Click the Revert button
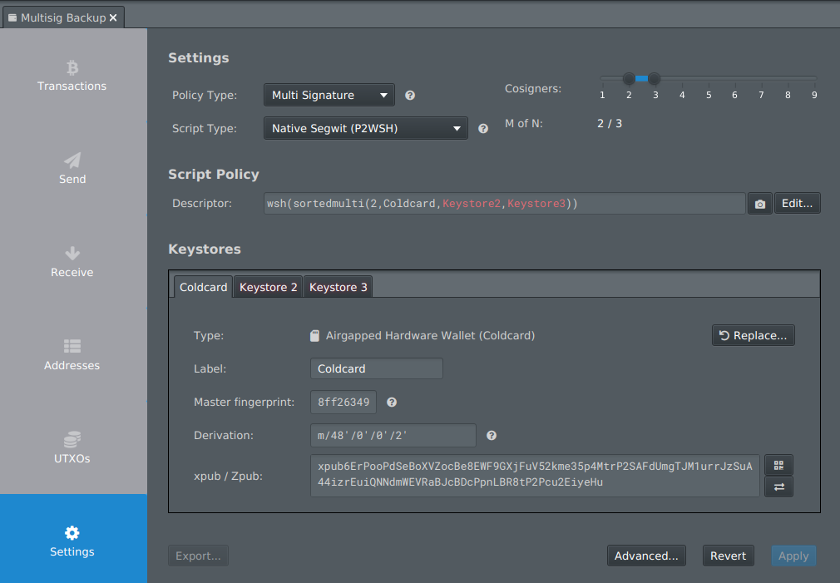 pos(728,556)
